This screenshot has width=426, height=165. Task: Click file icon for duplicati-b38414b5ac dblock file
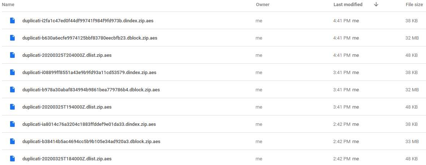[x=12, y=142]
